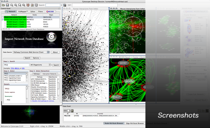The width and height of the screenshot is (210, 128).
Task: Switch to the Editor tab
Action: pyautogui.click(x=33, y=12)
